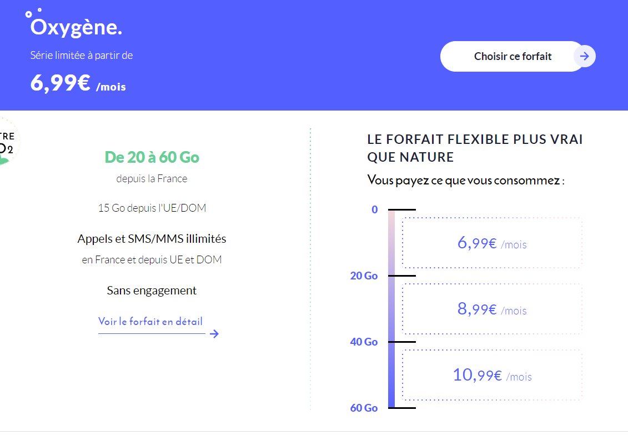The image size is (628, 435).
Task: Click the circular arrow beside Choisir ce forfait
Action: click(x=584, y=56)
